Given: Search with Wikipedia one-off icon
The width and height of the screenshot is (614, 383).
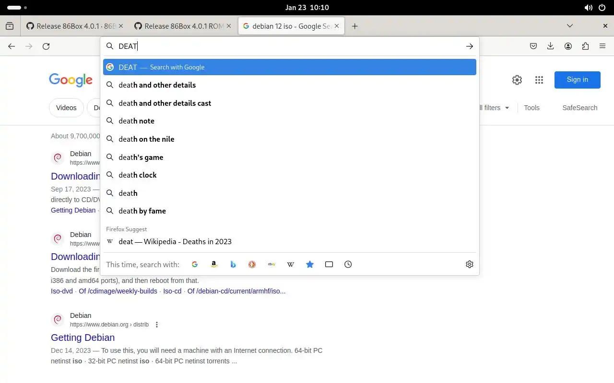Looking at the screenshot, I should [291, 264].
